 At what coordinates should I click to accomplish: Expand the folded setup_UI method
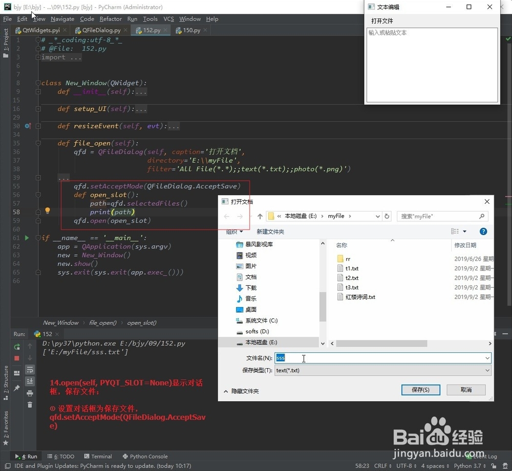[x=38, y=109]
